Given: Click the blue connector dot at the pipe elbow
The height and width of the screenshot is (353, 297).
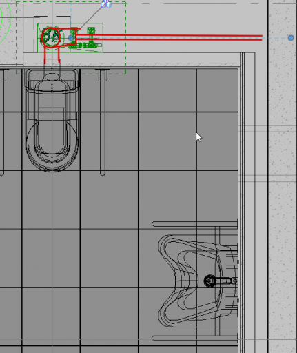Looking at the screenshot, I should [71, 38].
